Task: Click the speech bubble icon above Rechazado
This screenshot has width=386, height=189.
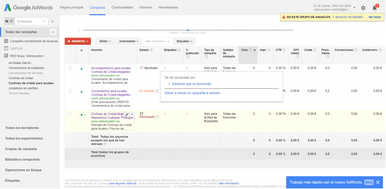Action: pos(141,114)
